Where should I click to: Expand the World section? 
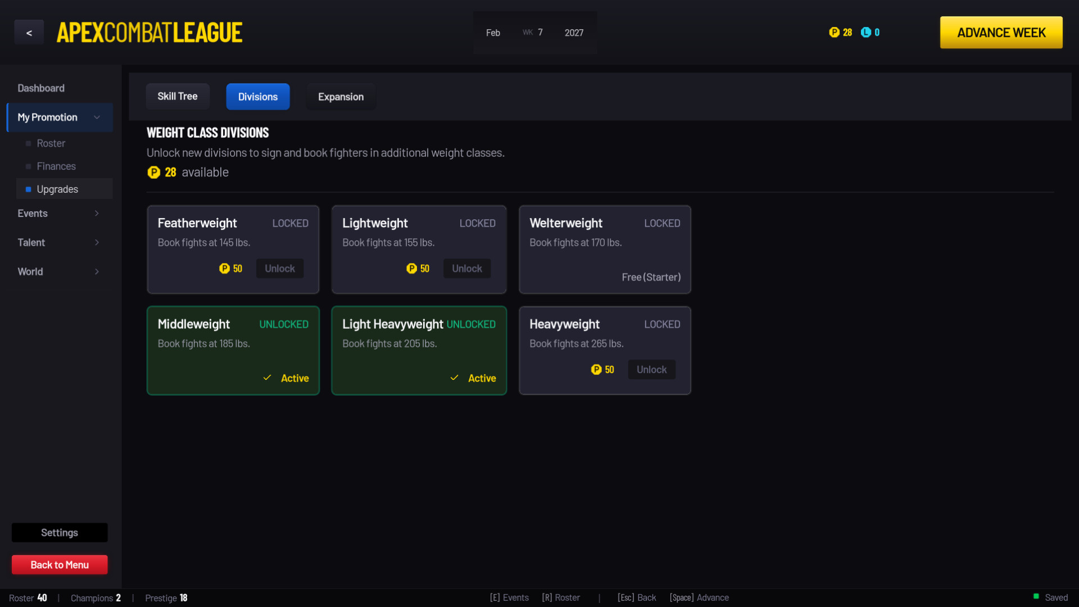click(96, 271)
